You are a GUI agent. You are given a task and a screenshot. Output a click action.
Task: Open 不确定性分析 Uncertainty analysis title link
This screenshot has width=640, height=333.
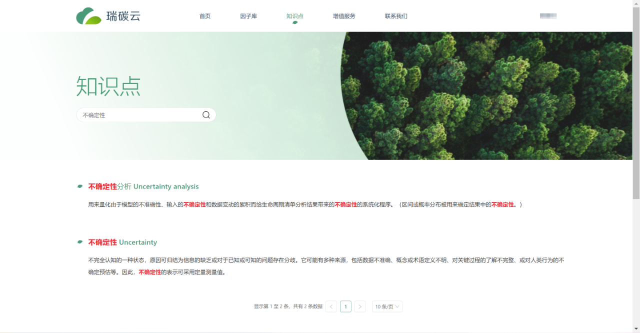tap(143, 186)
